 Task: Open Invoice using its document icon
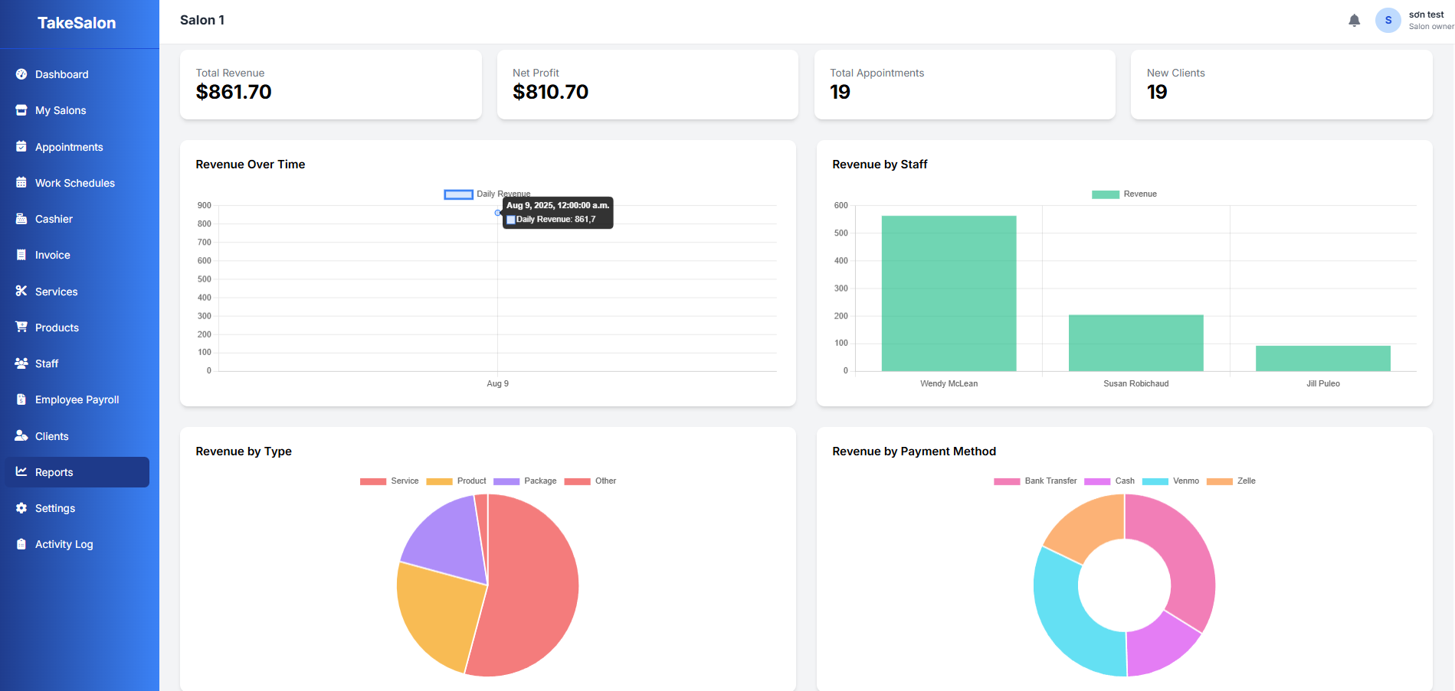point(21,255)
